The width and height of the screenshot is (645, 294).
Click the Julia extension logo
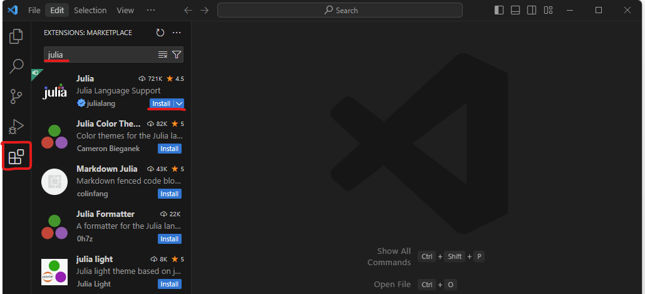(x=54, y=92)
